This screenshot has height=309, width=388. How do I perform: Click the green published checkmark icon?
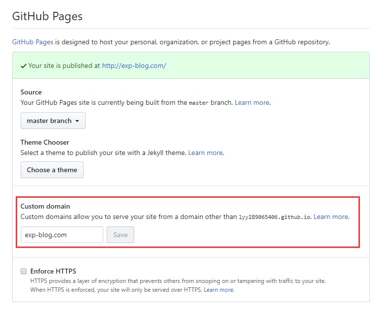coord(24,66)
